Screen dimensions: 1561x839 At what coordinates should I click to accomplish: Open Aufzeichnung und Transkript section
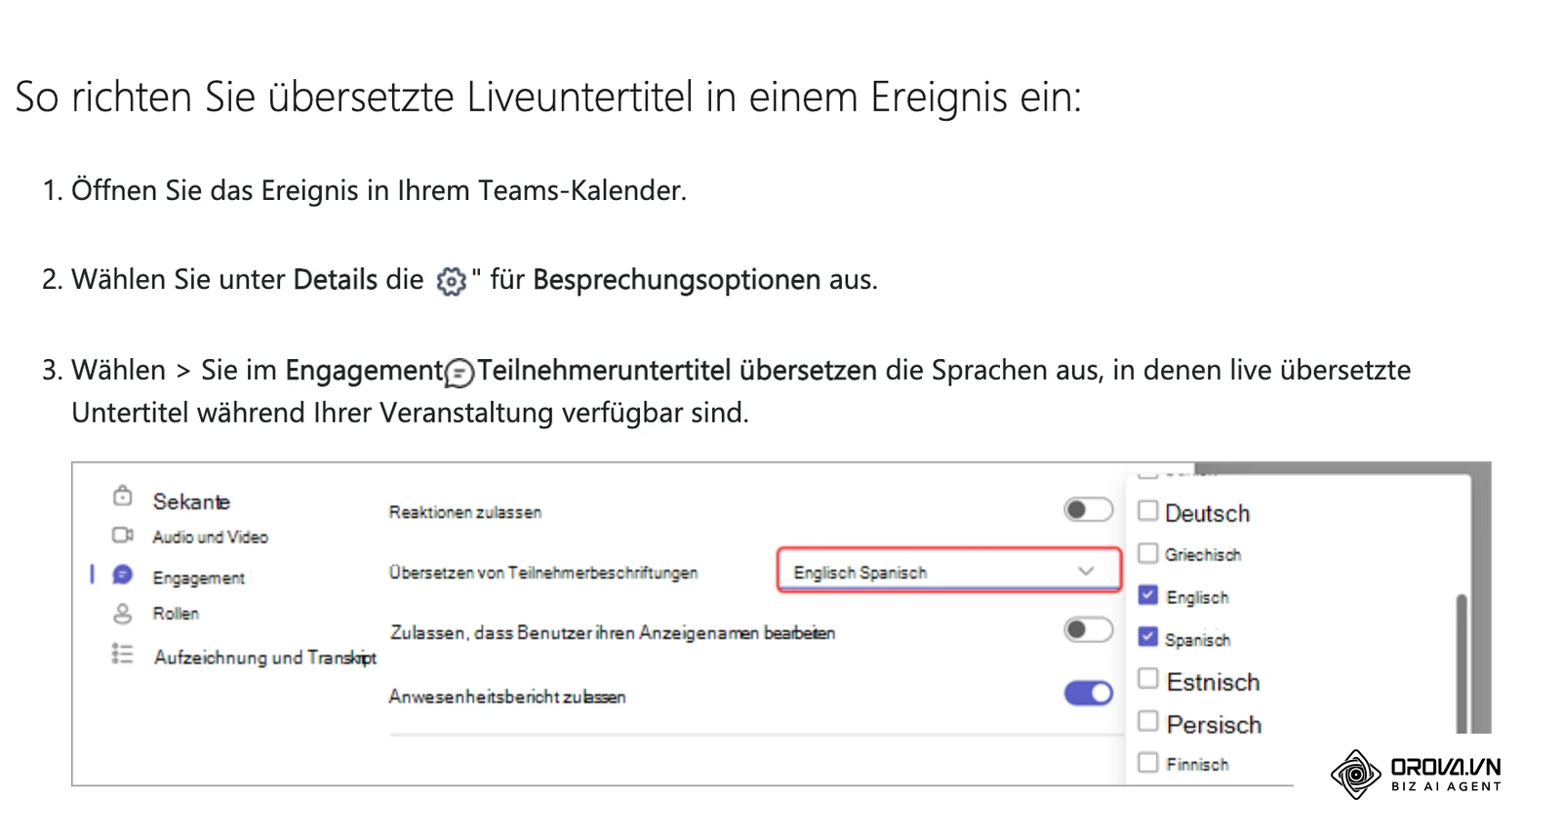pos(265,658)
